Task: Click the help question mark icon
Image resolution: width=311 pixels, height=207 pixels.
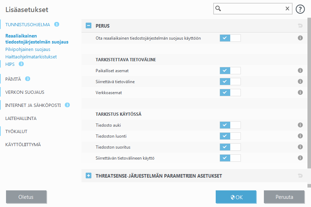Action: [x=300, y=9]
